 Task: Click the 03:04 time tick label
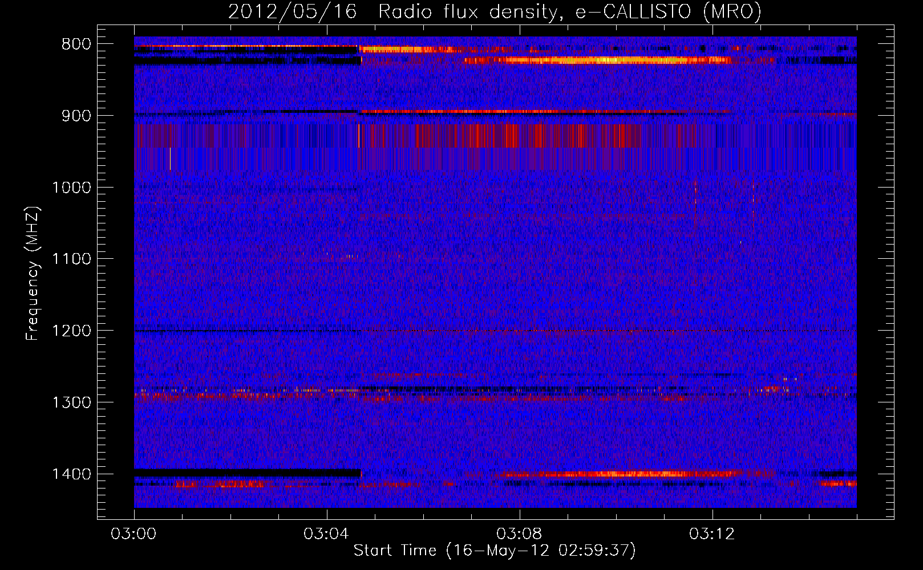click(326, 534)
